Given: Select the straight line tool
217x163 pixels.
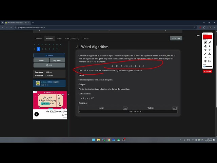Looking at the screenshot, I should 205,54.
